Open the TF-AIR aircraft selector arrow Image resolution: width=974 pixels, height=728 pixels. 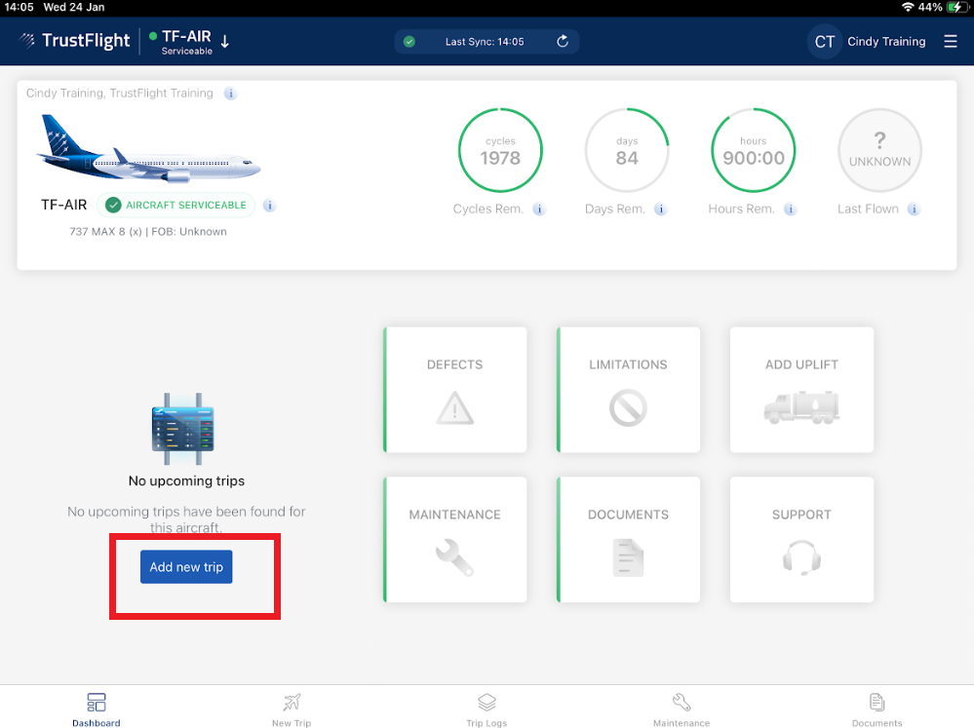point(225,42)
